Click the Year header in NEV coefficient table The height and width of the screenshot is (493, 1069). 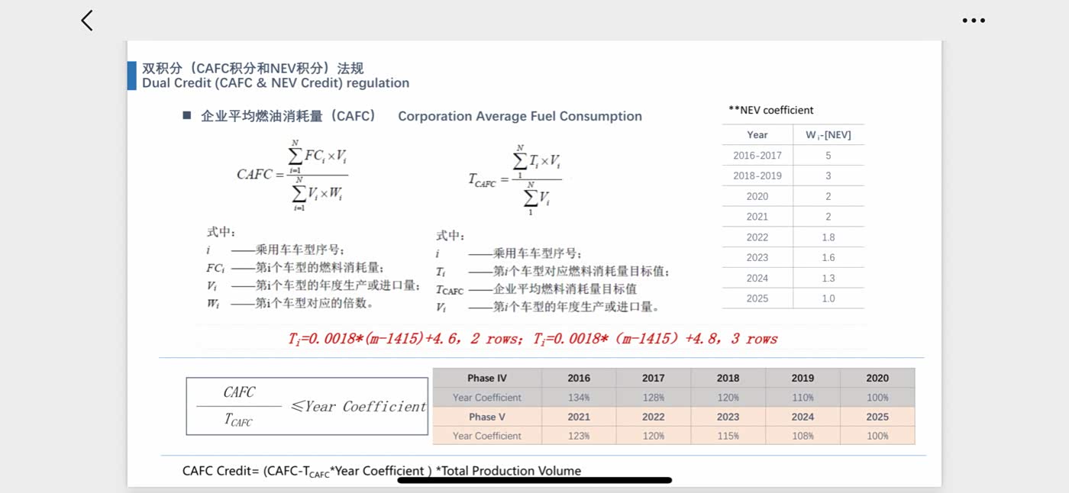click(757, 135)
